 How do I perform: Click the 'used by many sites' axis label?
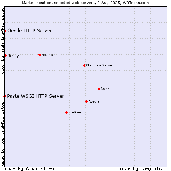143,169
